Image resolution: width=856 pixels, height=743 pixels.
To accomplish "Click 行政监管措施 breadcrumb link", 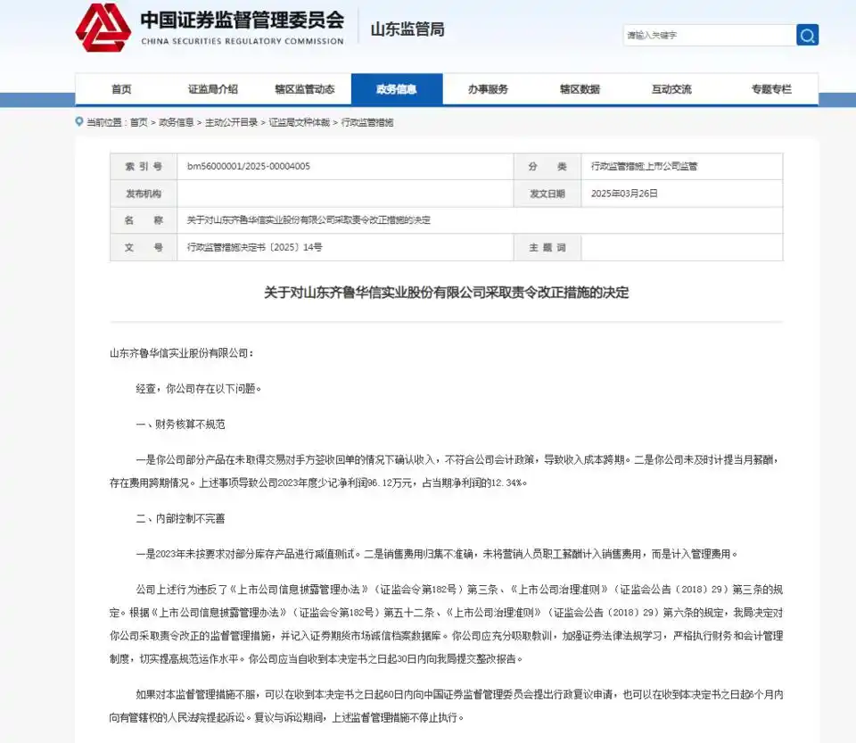I will [366, 122].
